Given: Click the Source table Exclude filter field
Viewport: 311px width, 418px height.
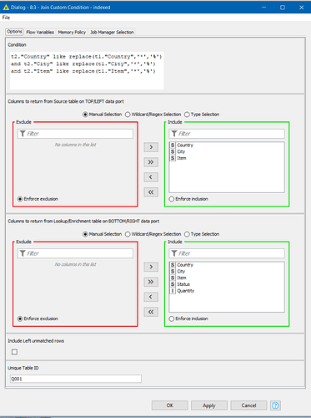Looking at the screenshot, I should (x=75, y=134).
